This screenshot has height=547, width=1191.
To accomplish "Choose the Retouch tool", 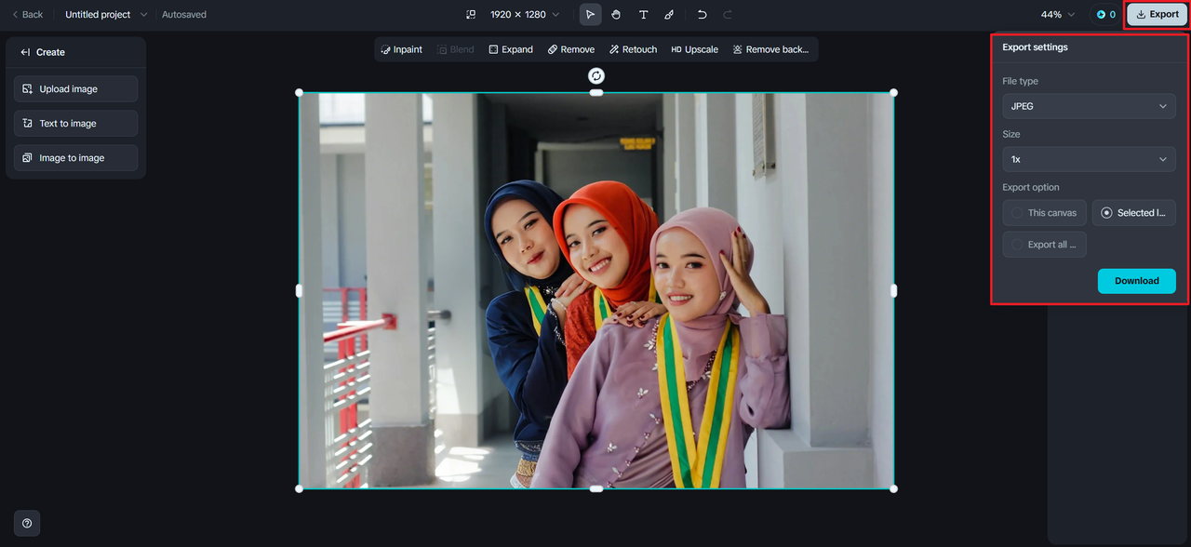I will click(x=633, y=49).
